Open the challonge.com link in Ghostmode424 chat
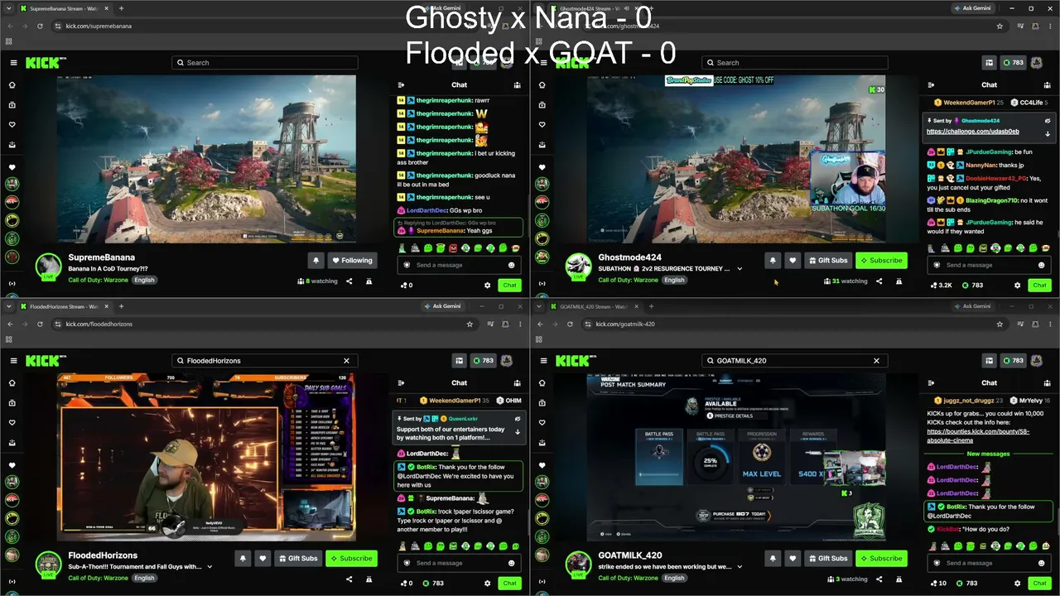Screen dimensions: 1060x596 coord(973,132)
